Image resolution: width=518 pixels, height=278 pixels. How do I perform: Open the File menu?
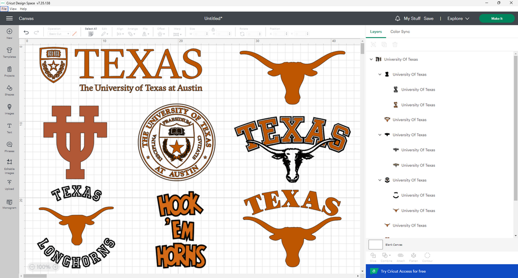coord(4,9)
